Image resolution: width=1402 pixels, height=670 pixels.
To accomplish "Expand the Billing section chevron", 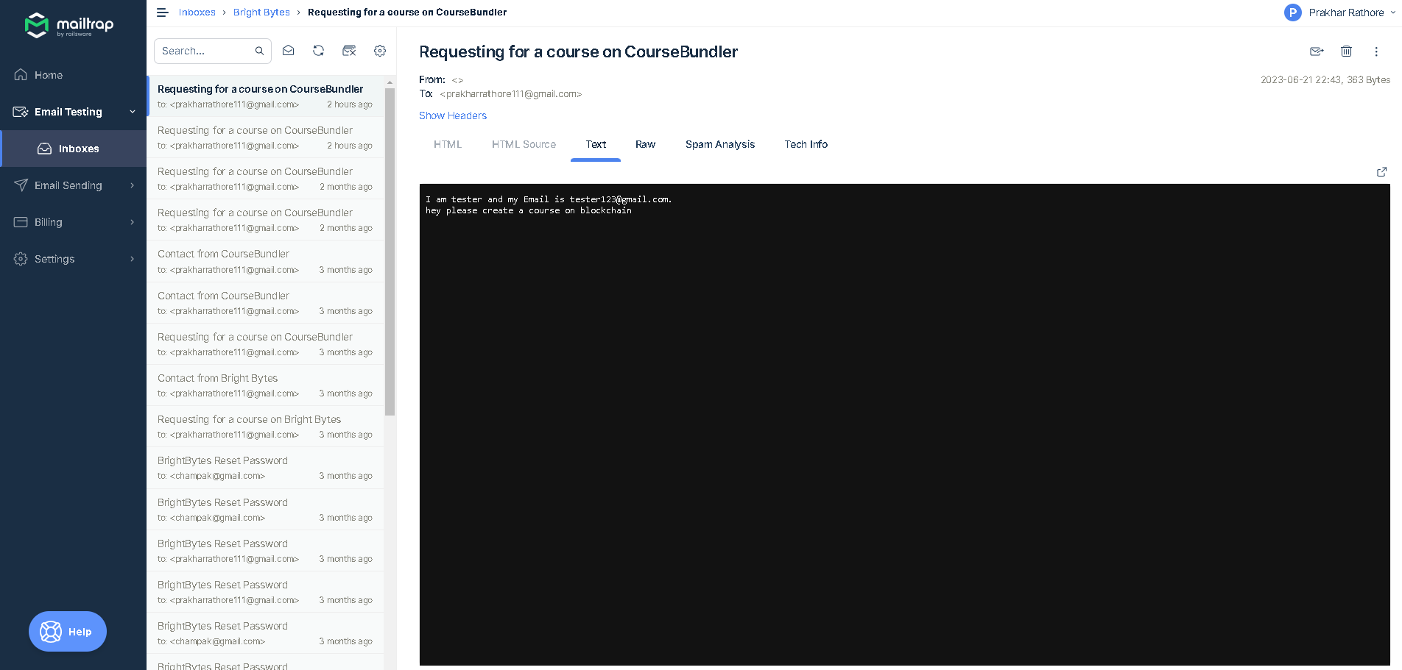I will click(133, 222).
